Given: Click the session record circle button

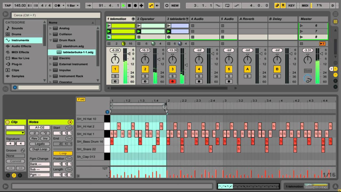Looking at the screenshot, I should click(x=167, y=5).
